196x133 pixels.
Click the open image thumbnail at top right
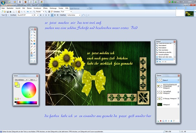click(x=189, y=14)
